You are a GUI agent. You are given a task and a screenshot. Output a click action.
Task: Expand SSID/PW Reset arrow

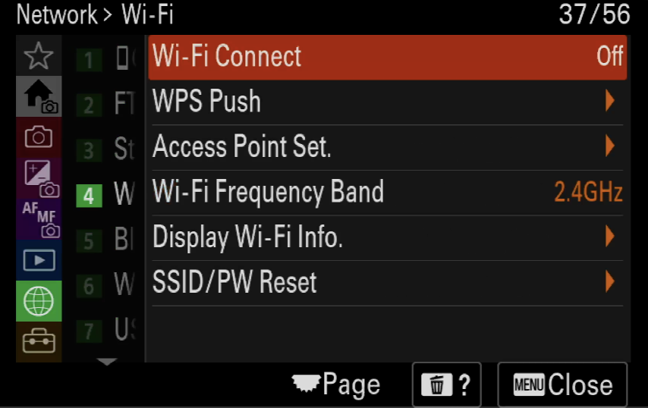coord(609,281)
